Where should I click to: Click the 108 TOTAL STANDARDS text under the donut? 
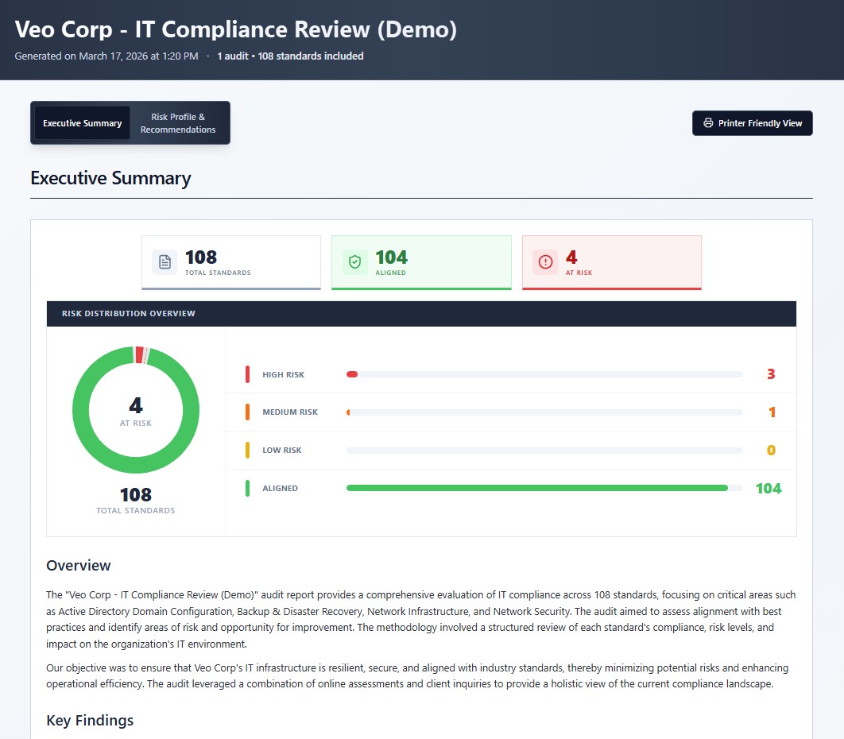[136, 500]
